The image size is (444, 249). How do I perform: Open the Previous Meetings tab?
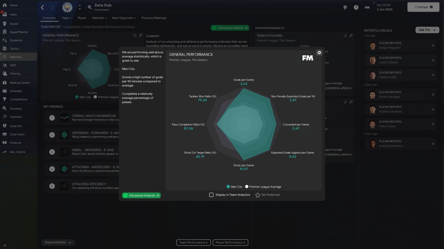coord(154,18)
